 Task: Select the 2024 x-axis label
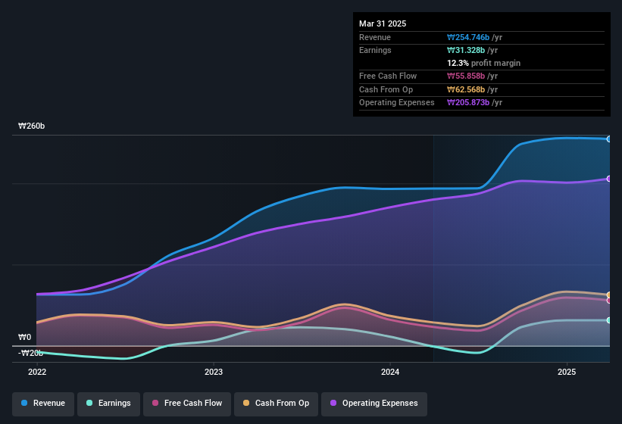[x=390, y=372]
